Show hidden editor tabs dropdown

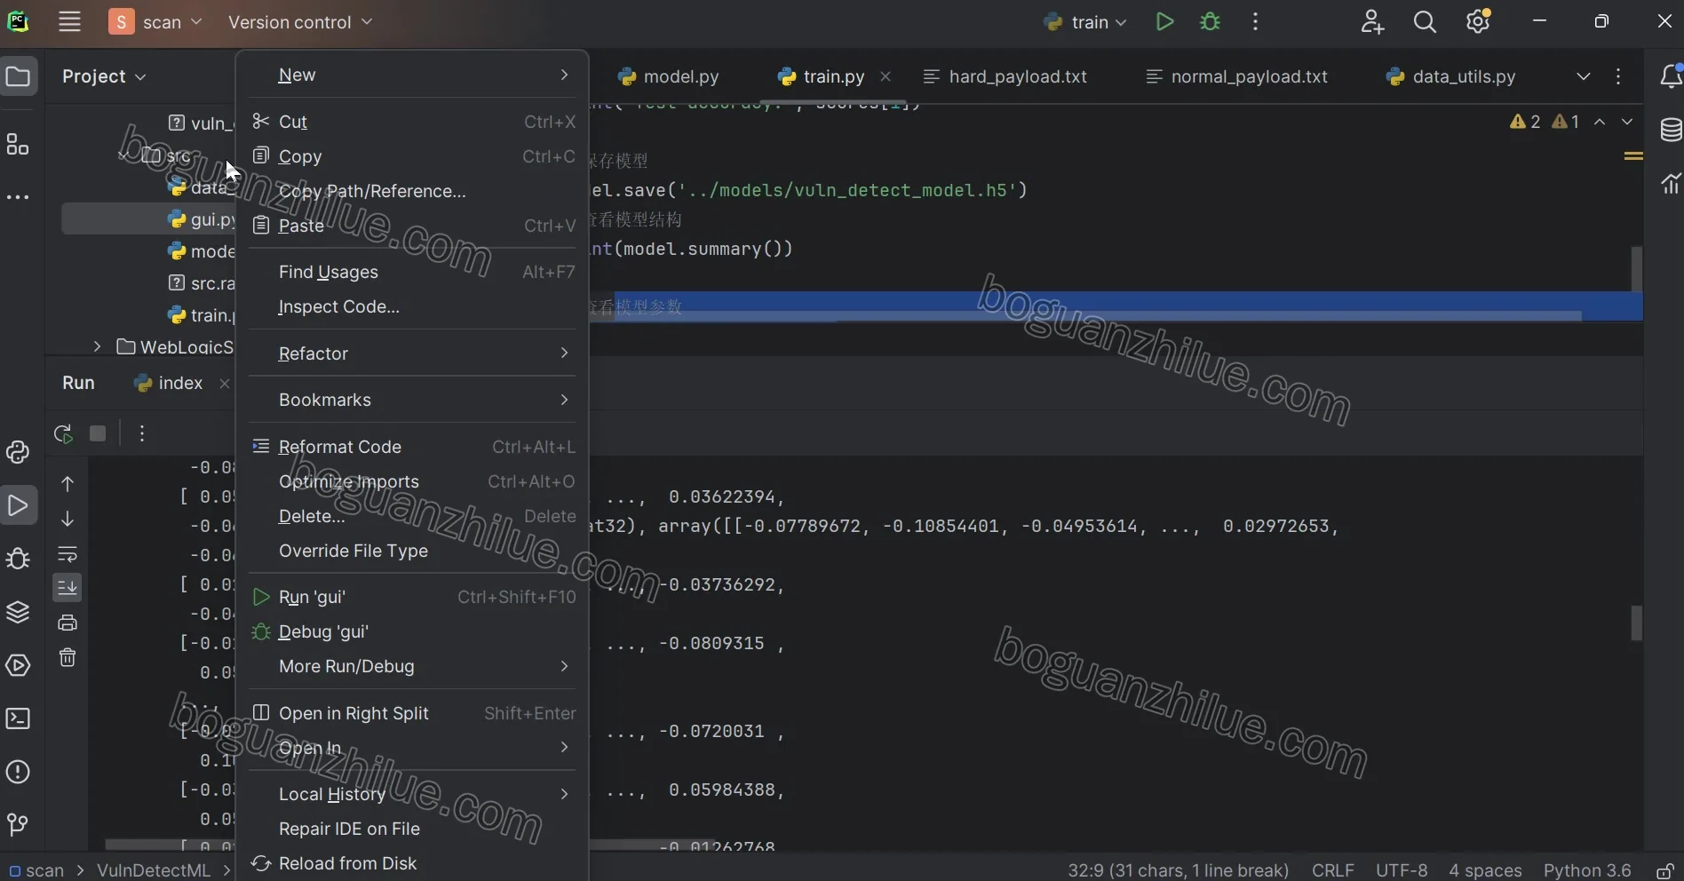[x=1583, y=76]
